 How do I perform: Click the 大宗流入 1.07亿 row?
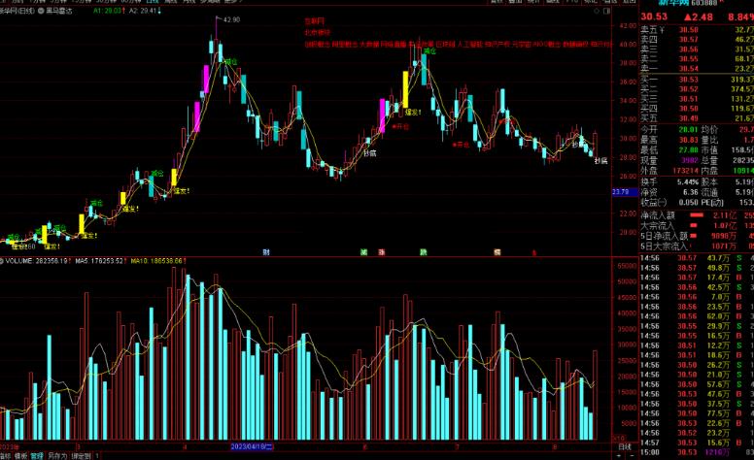tap(697, 226)
